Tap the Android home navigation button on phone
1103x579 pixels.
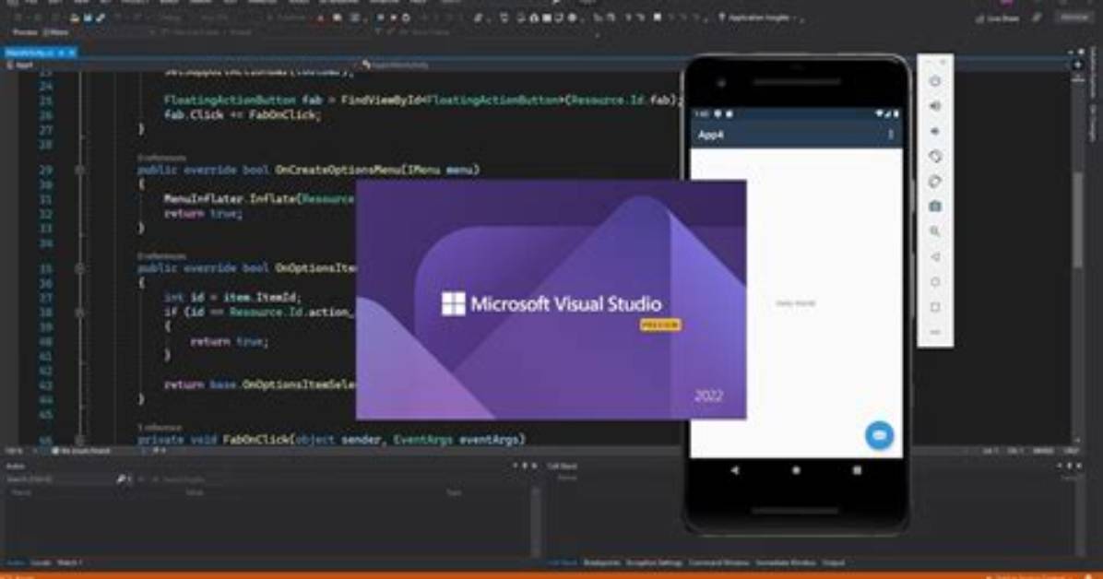coord(796,470)
